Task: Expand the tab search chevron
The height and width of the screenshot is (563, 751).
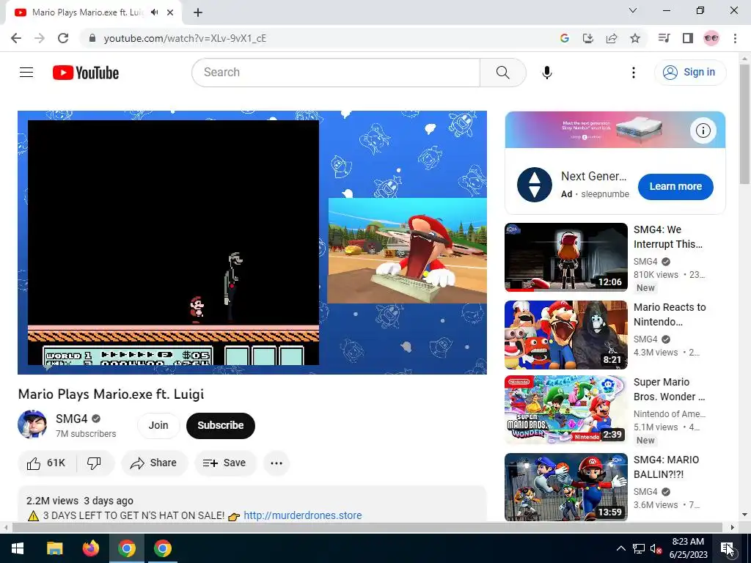Action: [x=633, y=10]
